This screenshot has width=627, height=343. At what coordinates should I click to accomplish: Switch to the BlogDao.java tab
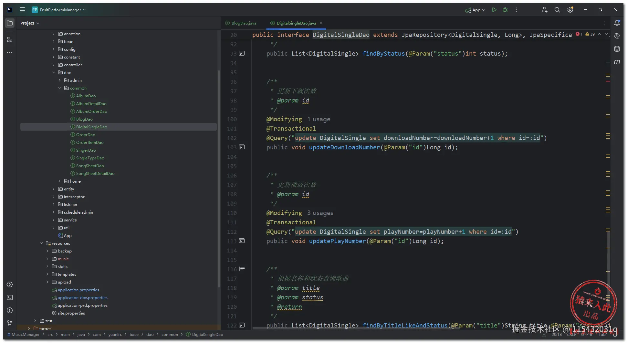pyautogui.click(x=241, y=23)
